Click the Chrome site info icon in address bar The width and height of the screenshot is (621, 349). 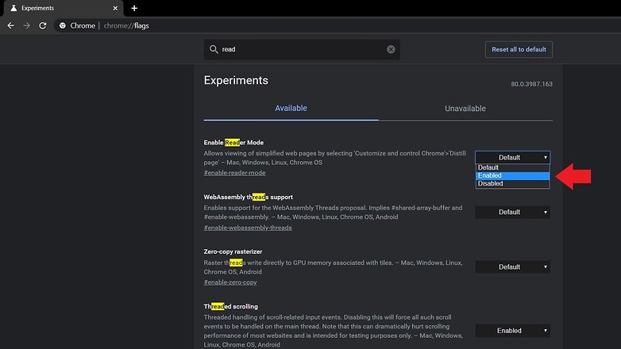(x=63, y=25)
